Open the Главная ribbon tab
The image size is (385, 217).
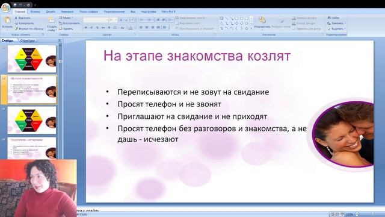coord(20,11)
